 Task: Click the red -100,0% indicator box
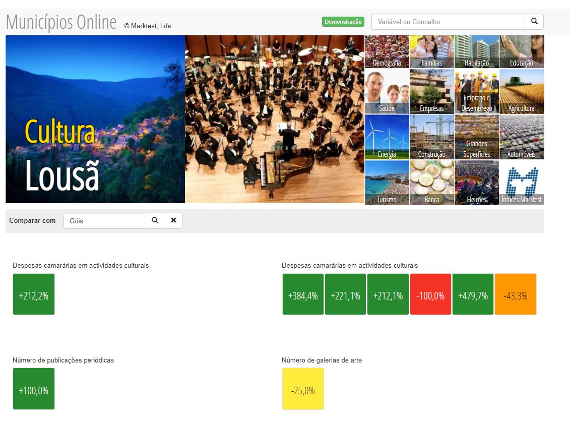pos(430,294)
